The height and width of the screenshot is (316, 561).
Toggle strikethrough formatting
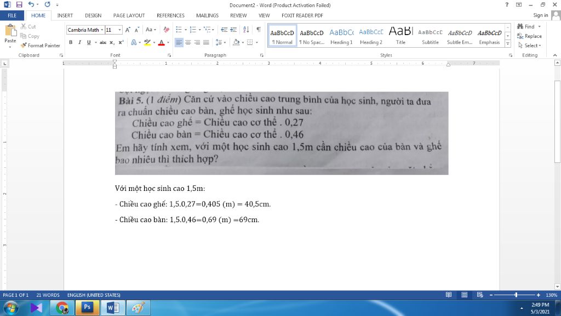click(x=102, y=42)
